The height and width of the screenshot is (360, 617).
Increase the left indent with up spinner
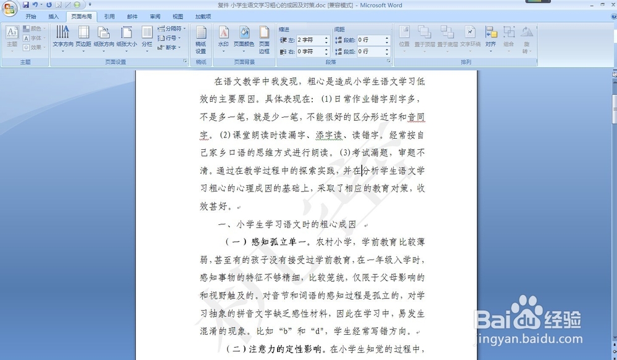pos(326,38)
